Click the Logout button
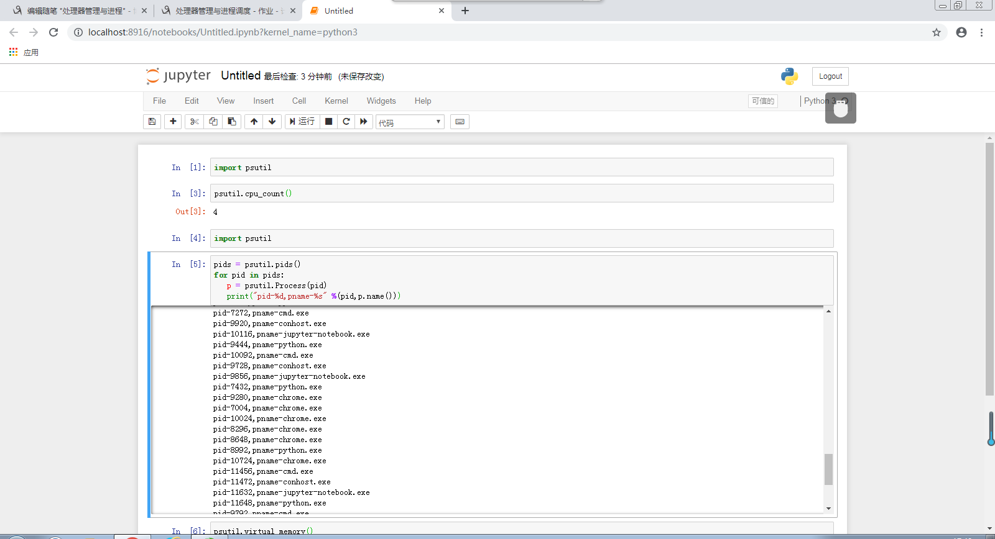Viewport: 995px width, 539px height. point(830,76)
